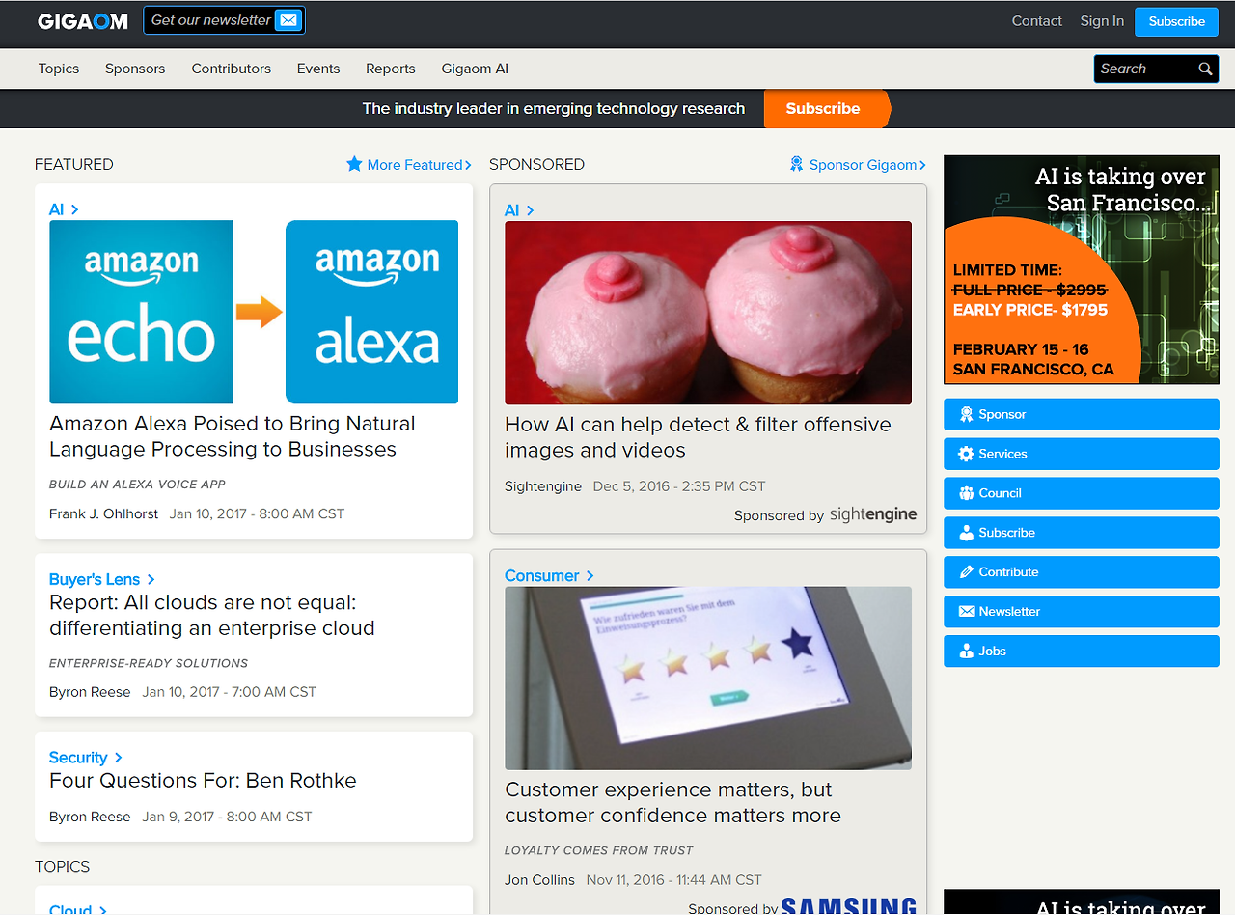Screen dimensions: 1235x915
Task: Click the ribbon icon beside Sponsor Gigaom
Action: click(x=796, y=164)
